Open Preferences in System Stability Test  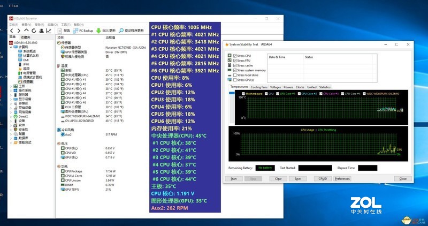pos(342,179)
